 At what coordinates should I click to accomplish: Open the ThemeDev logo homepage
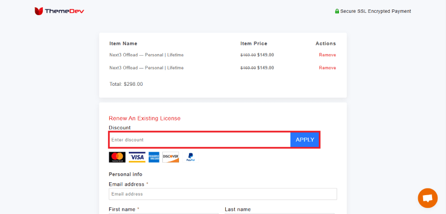coord(59,11)
